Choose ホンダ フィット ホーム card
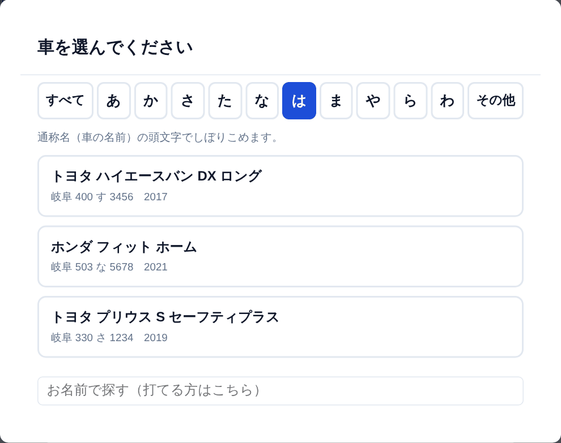 [x=280, y=256]
